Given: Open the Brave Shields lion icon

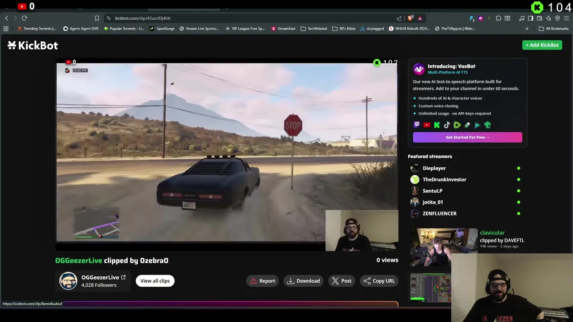Looking at the screenshot, I should [410, 18].
